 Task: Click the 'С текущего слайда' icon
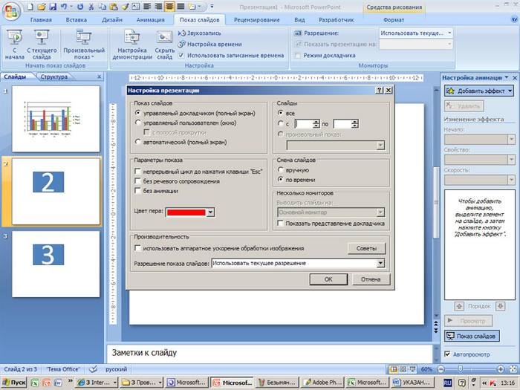[41, 37]
